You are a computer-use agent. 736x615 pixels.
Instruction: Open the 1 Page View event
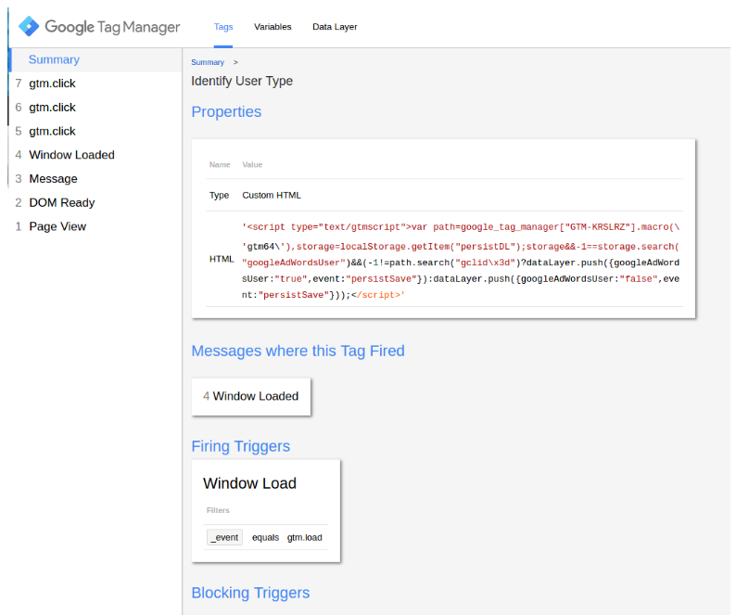click(x=57, y=226)
